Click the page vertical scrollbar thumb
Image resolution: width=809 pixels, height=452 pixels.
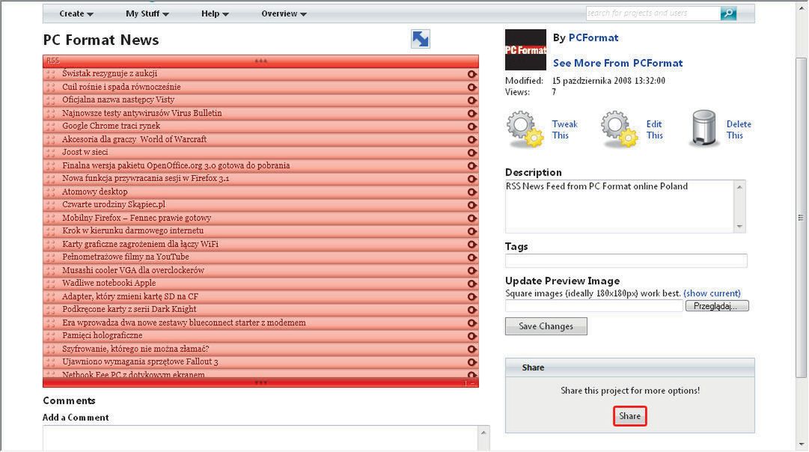coord(800,218)
